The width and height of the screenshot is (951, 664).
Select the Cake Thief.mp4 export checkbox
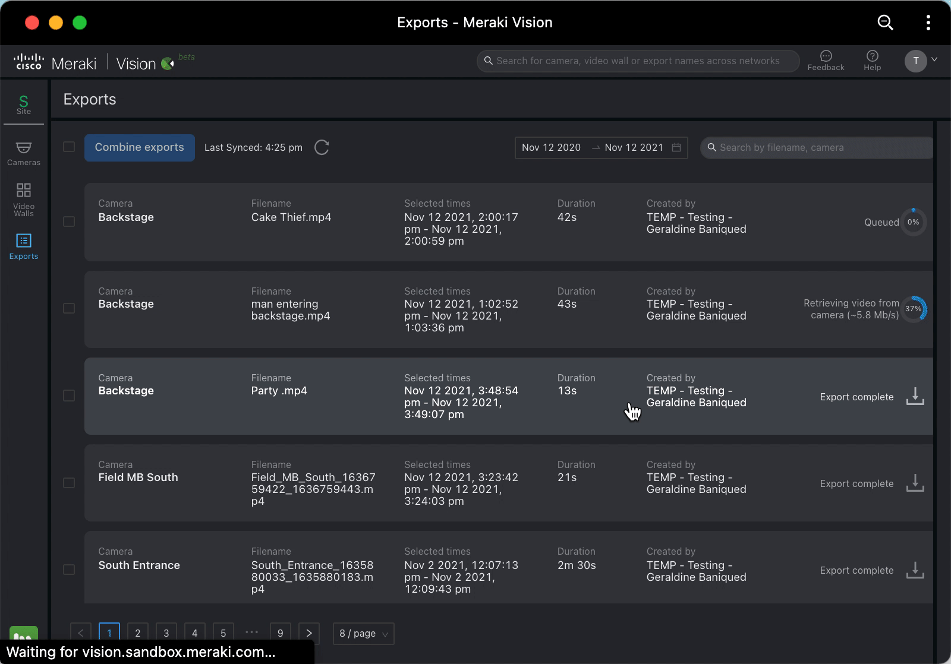(x=69, y=222)
